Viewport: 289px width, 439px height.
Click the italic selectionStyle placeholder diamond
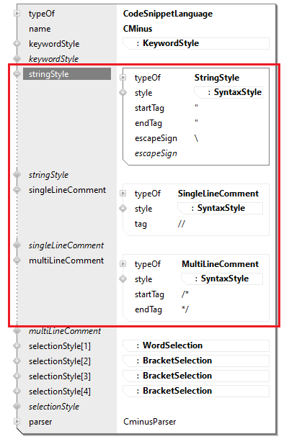pyautogui.click(x=17, y=406)
